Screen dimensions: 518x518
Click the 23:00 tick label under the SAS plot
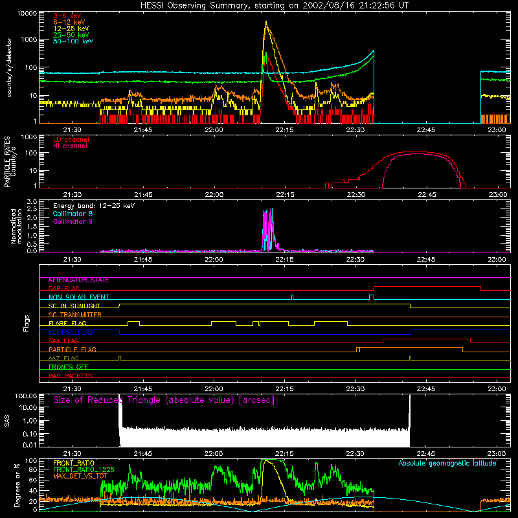click(x=497, y=454)
